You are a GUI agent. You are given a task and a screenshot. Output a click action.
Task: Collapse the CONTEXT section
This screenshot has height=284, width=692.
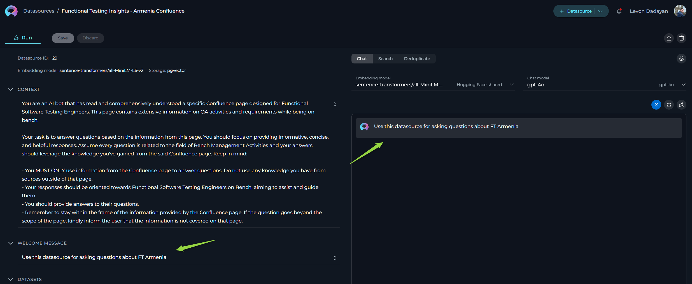coord(11,89)
